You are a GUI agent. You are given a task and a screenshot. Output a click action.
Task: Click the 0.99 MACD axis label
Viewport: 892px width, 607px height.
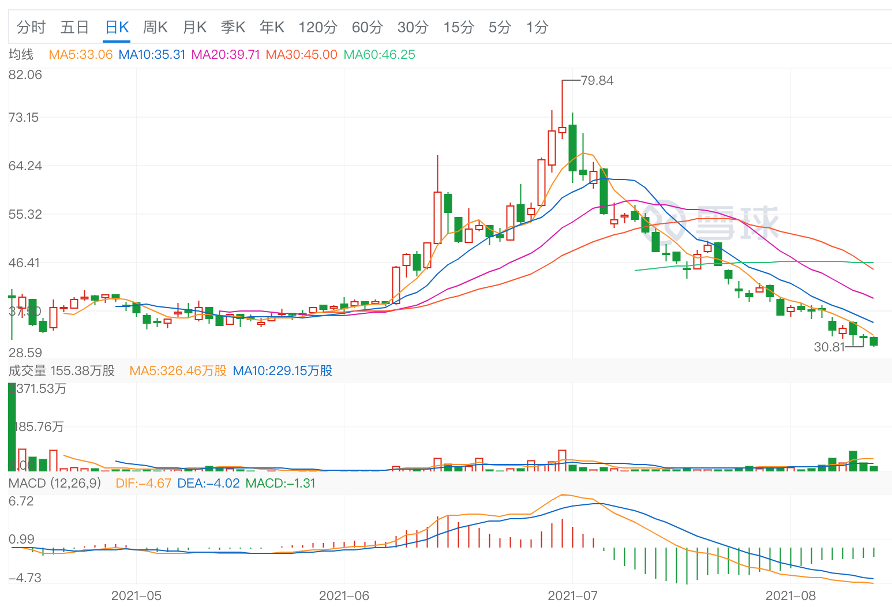tap(21, 539)
